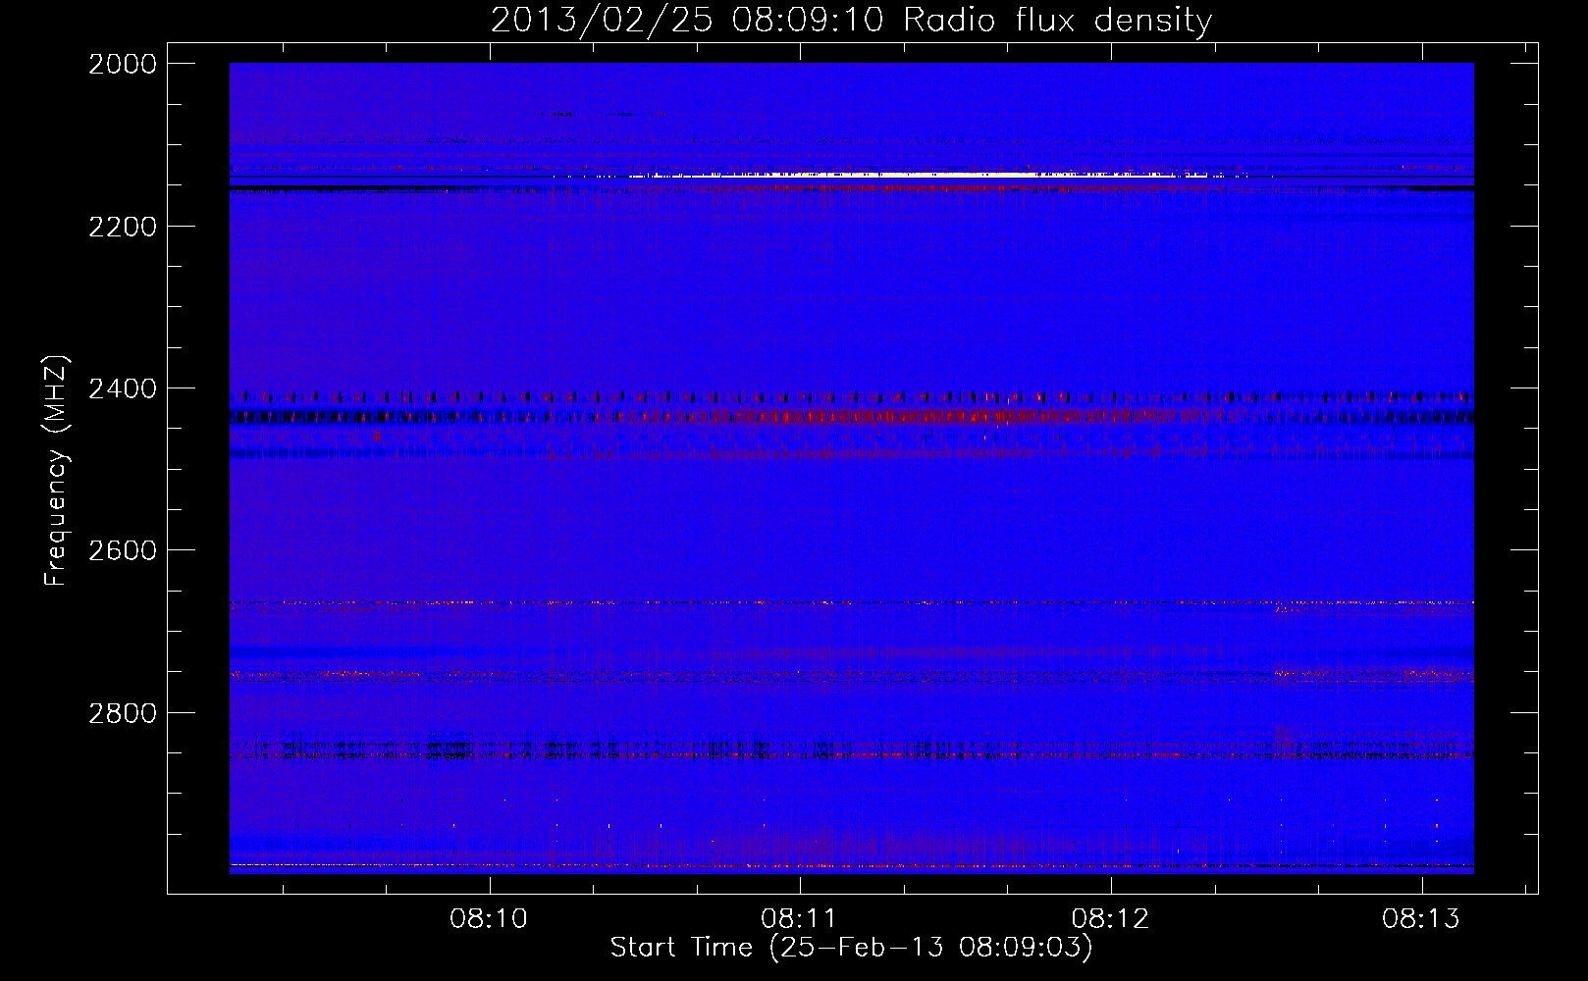The height and width of the screenshot is (981, 1588).
Task: Click the 2600 frequency axis label
Action: (123, 550)
